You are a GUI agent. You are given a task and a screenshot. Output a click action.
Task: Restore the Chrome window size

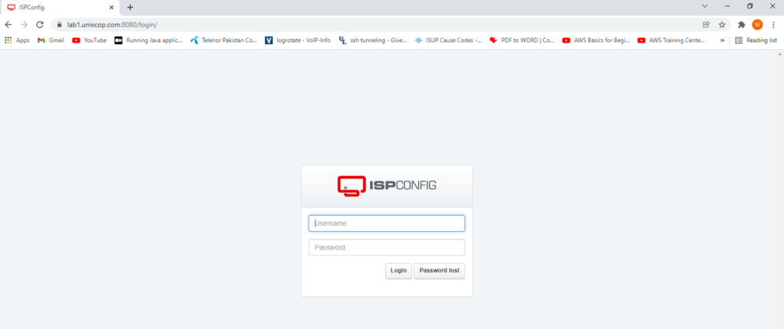(750, 6)
